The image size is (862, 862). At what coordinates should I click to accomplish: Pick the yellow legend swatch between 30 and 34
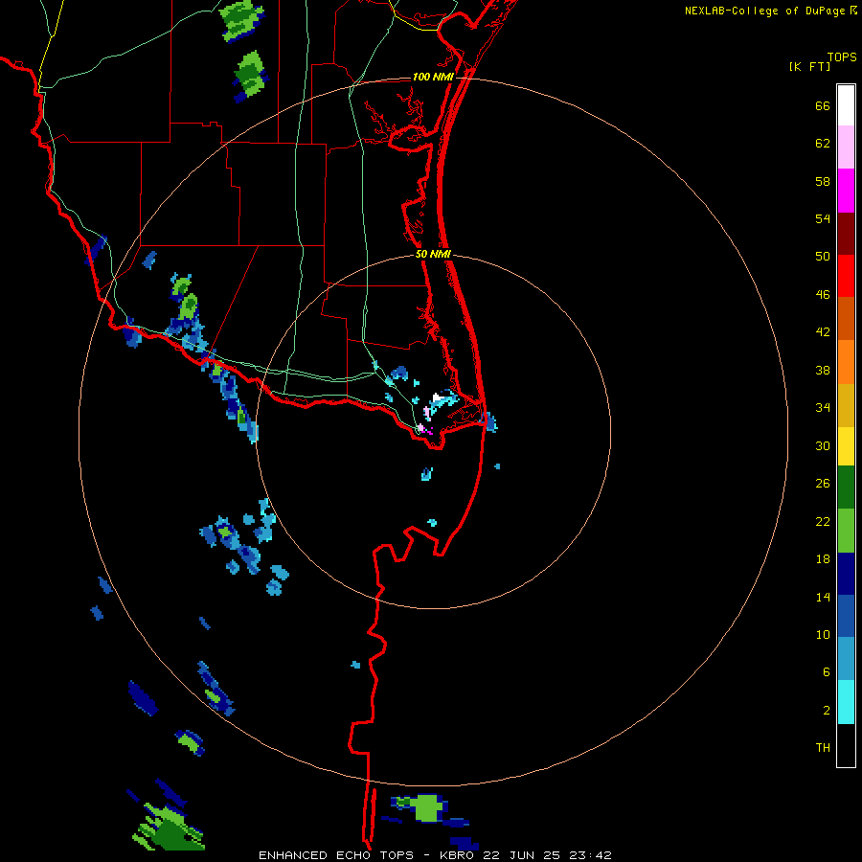coord(846,445)
